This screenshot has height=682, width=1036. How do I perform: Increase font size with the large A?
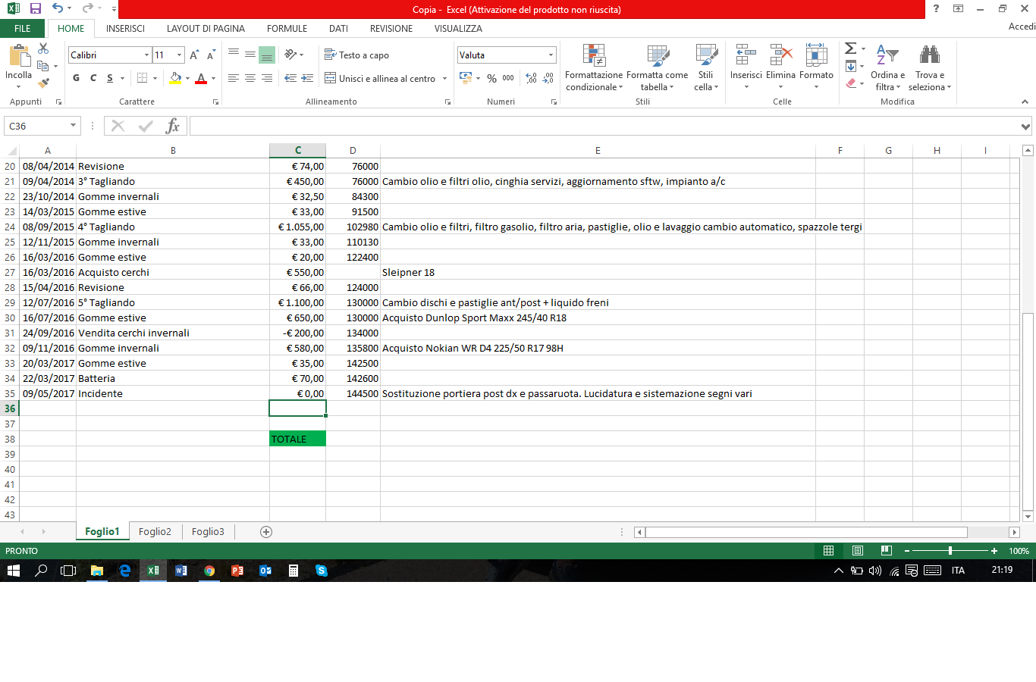[x=194, y=55]
